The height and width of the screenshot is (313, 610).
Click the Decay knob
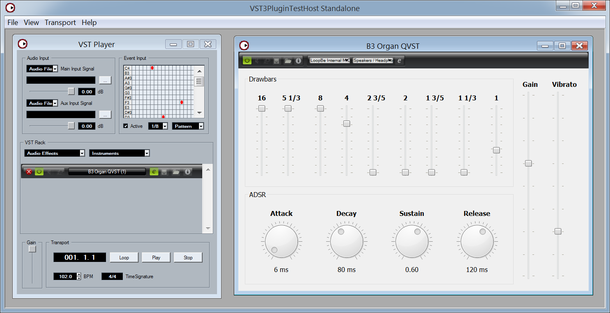[347, 241]
